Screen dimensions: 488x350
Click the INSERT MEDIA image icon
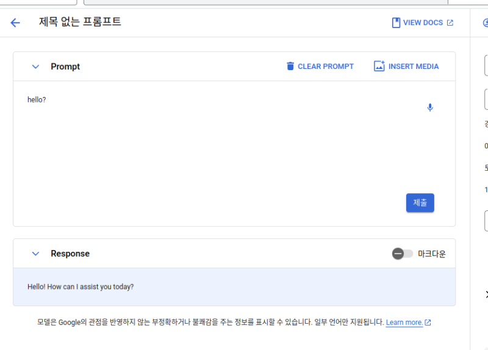click(x=379, y=66)
